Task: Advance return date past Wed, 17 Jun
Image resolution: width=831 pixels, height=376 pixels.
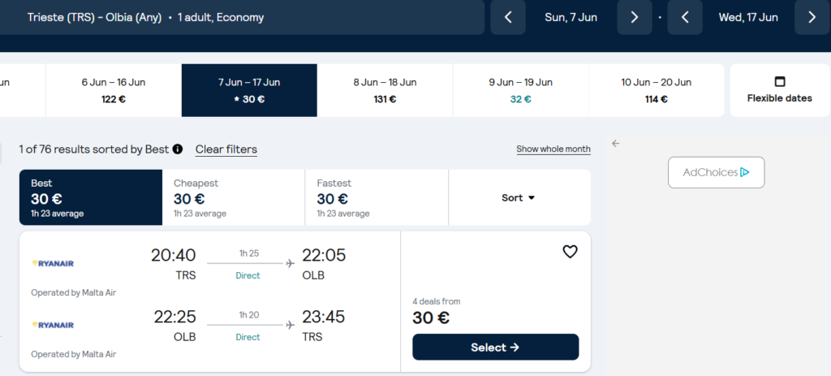Action: 812,18
